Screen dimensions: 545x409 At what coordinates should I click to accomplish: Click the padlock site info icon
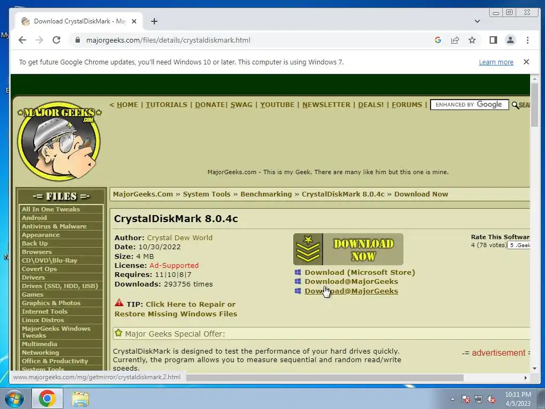click(x=78, y=40)
